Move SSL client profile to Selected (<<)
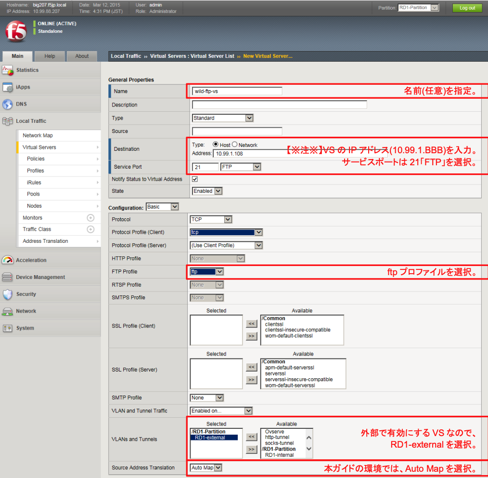This screenshot has width=488, height=478. click(252, 324)
